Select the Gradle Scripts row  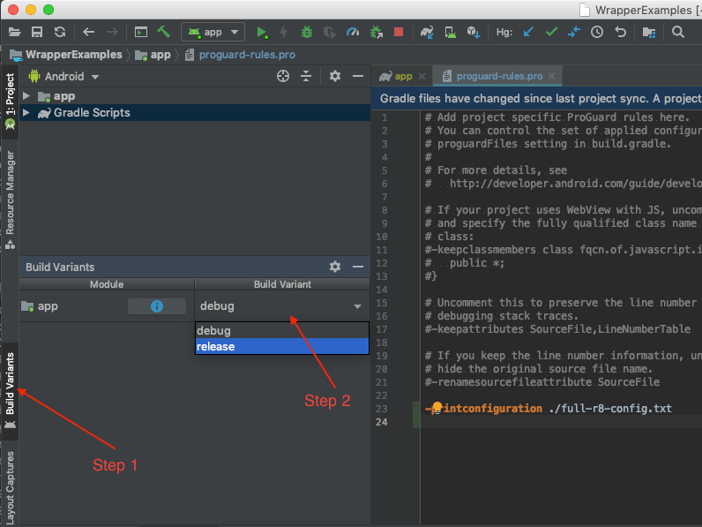(195, 113)
